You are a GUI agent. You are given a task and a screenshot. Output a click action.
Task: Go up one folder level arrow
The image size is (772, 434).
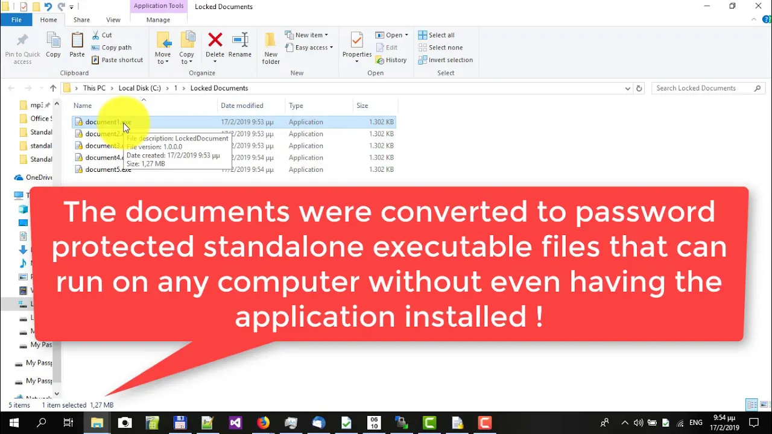53,88
